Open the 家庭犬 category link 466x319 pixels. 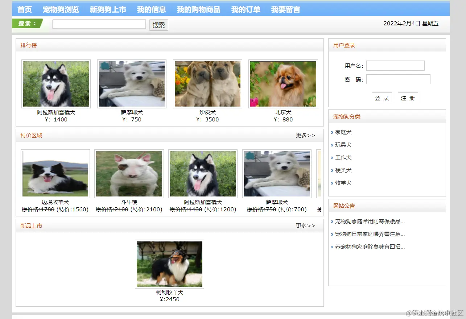343,132
